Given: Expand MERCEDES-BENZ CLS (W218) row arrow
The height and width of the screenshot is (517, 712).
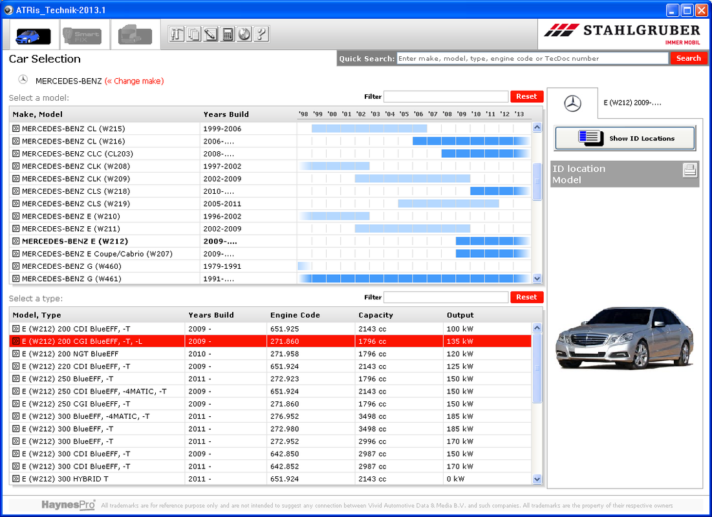Looking at the screenshot, I should point(16,191).
